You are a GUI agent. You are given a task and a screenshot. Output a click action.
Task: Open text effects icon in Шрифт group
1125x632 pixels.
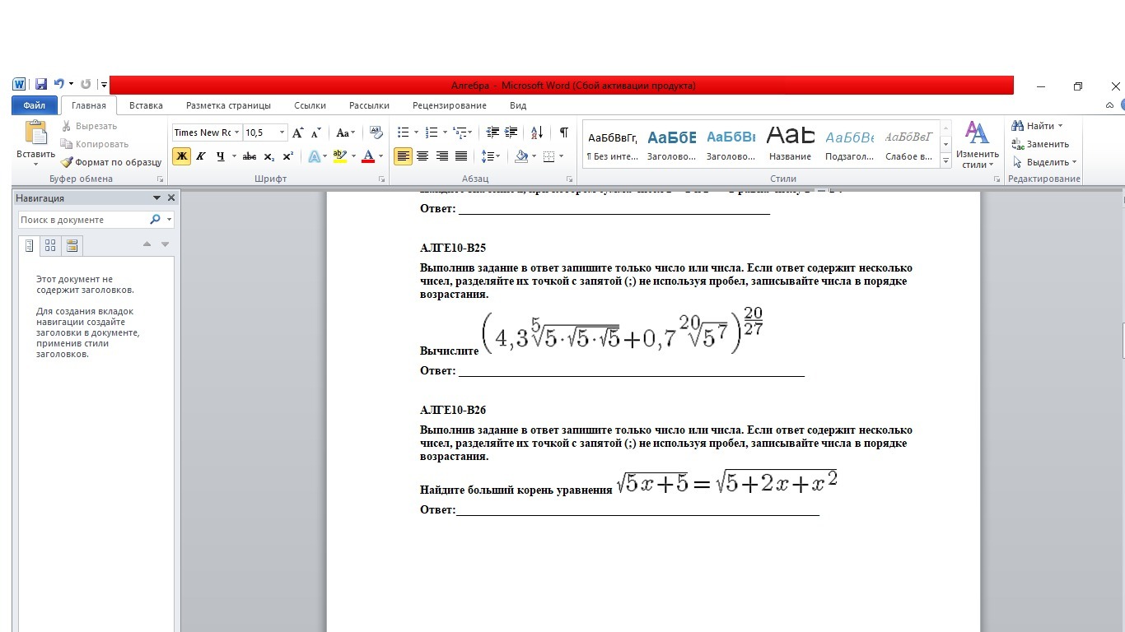(314, 156)
